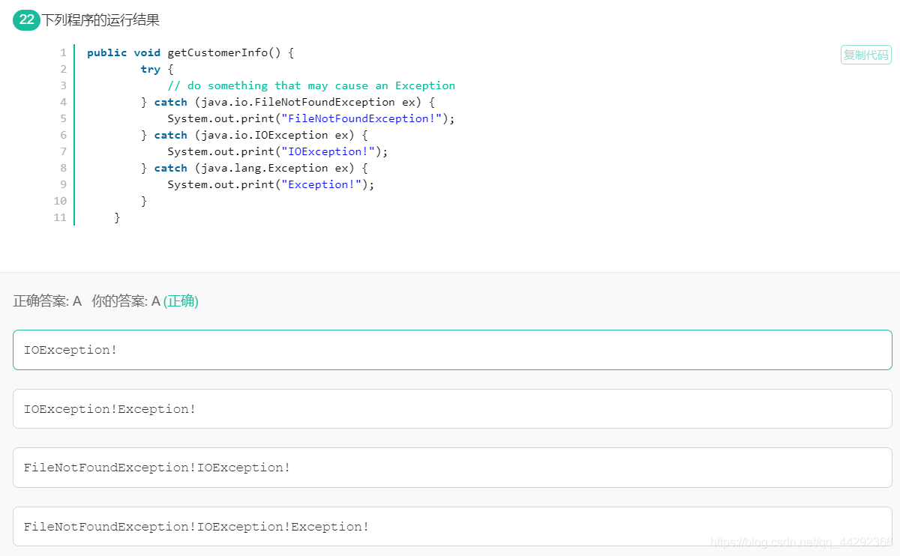900x556 pixels.
Task: Click the "FileNotFoundException!" string in code
Action: coord(361,118)
